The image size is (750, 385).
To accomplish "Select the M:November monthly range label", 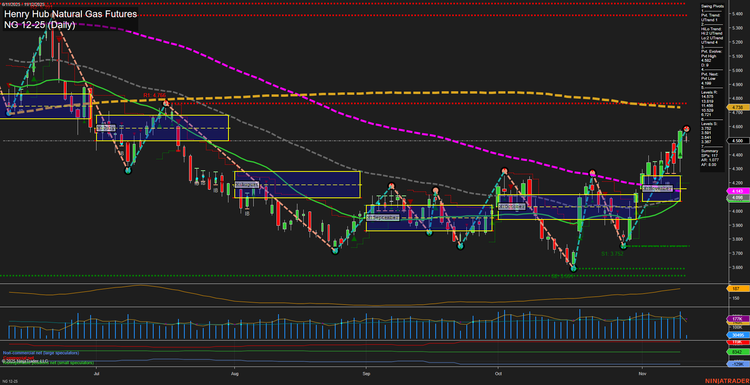I will [658, 188].
